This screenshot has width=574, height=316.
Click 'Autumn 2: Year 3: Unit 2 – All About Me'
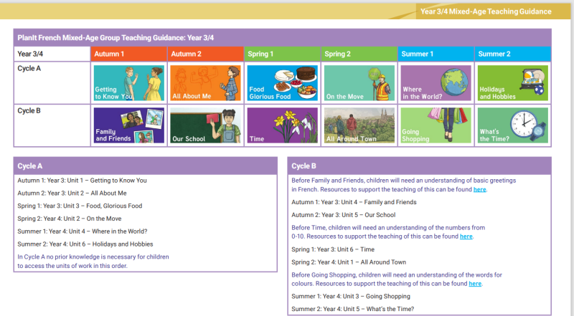pos(72,193)
